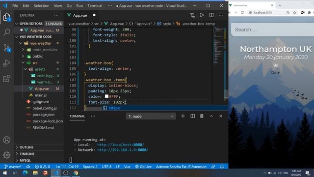Click the notifications bell in status bar

[222, 167]
